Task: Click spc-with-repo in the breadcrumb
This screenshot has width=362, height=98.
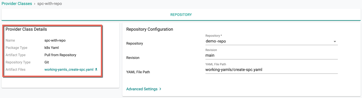Action: coord(49,4)
